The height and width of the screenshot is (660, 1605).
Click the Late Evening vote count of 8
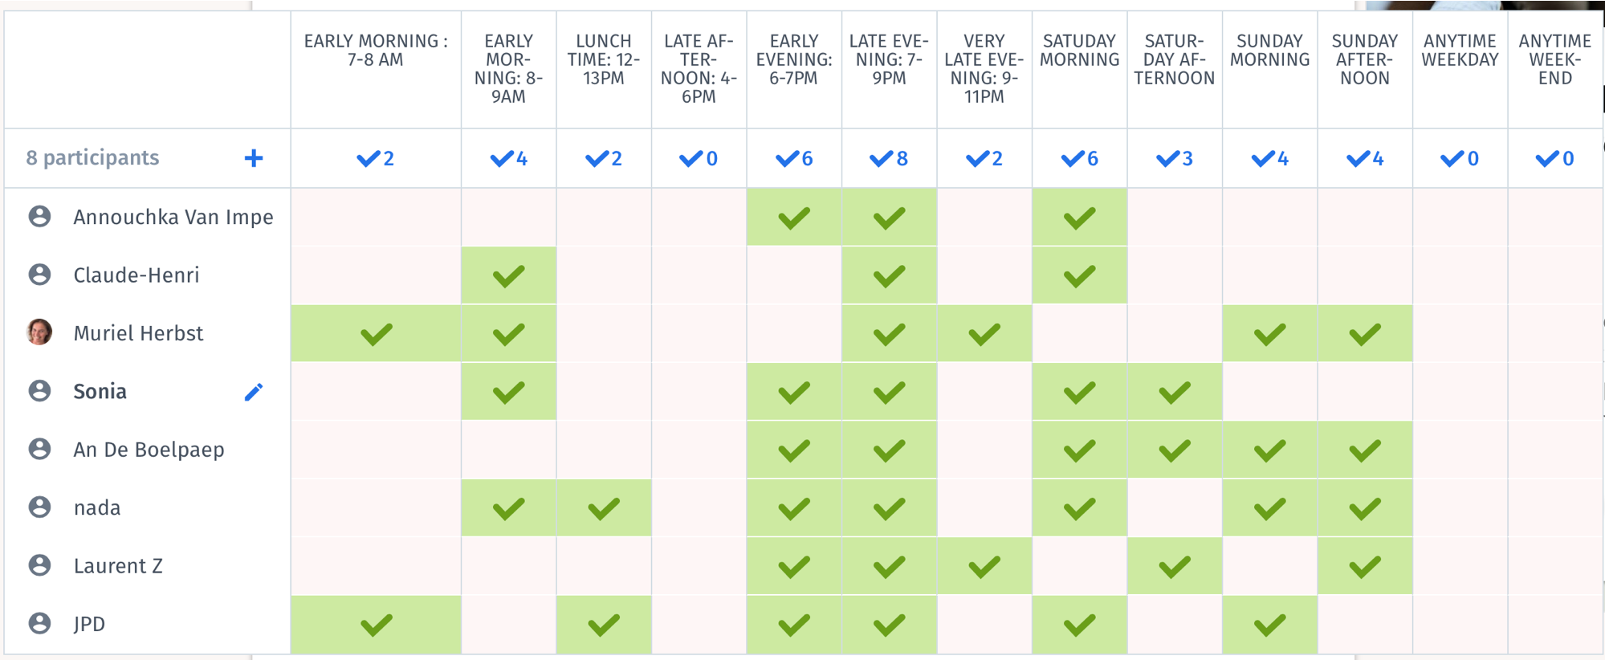889,158
